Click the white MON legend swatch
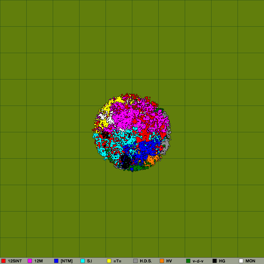 tap(241, 261)
